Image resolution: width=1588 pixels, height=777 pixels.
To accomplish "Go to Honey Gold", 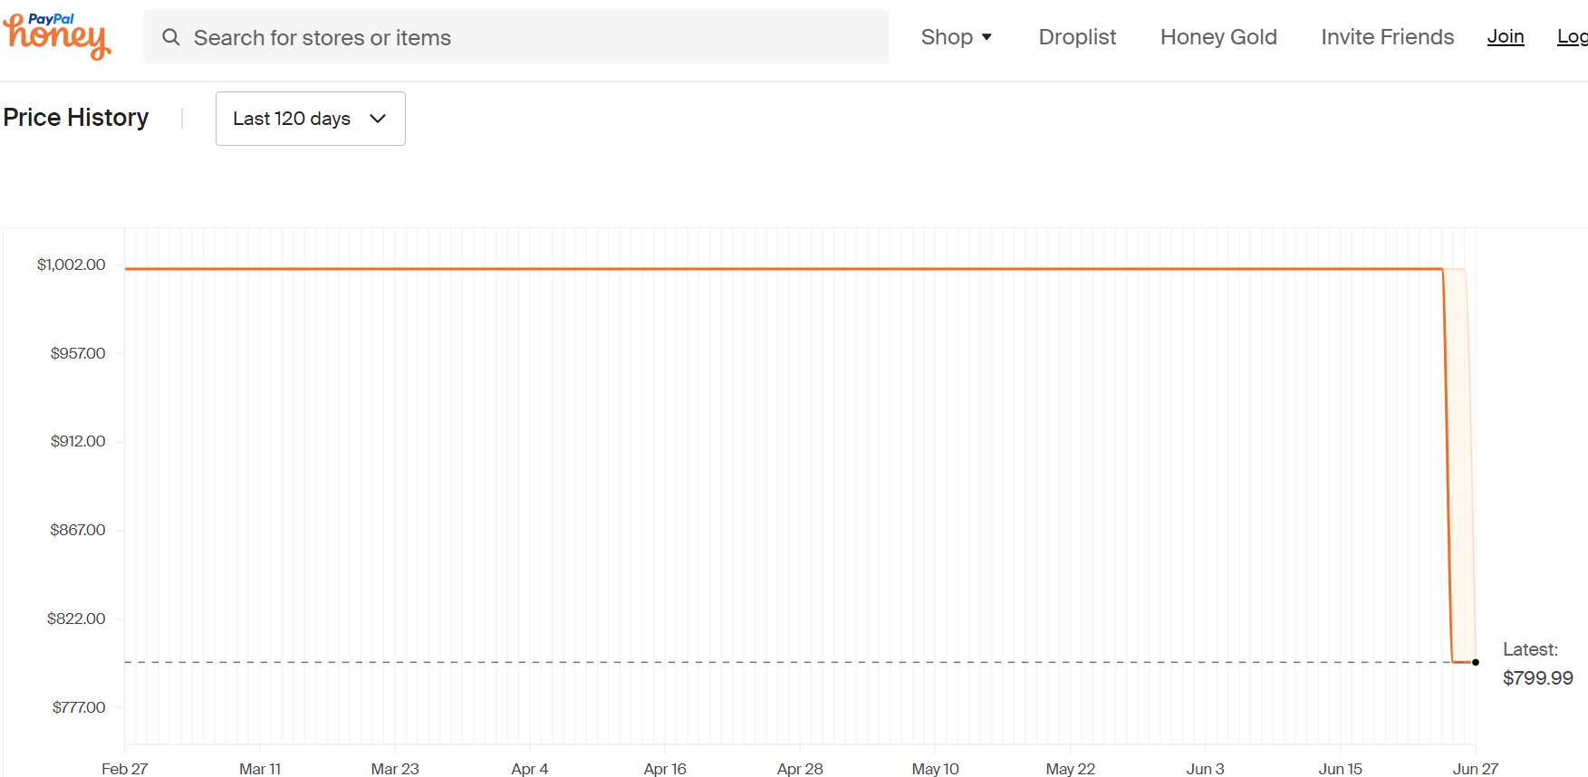I will (1218, 37).
